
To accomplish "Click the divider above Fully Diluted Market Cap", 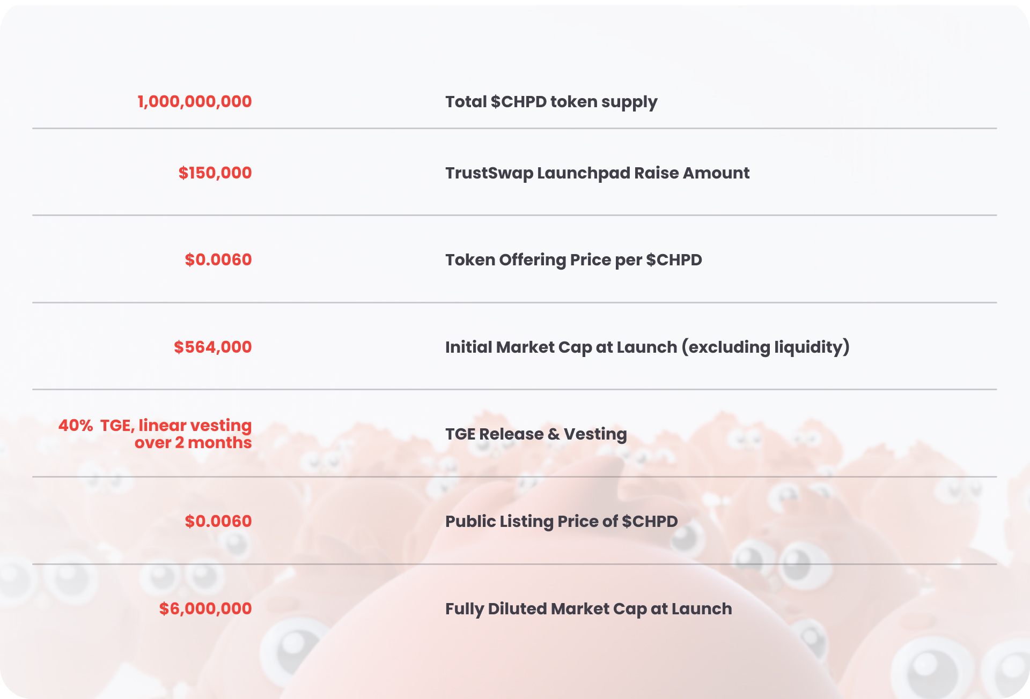I will tap(514, 564).
